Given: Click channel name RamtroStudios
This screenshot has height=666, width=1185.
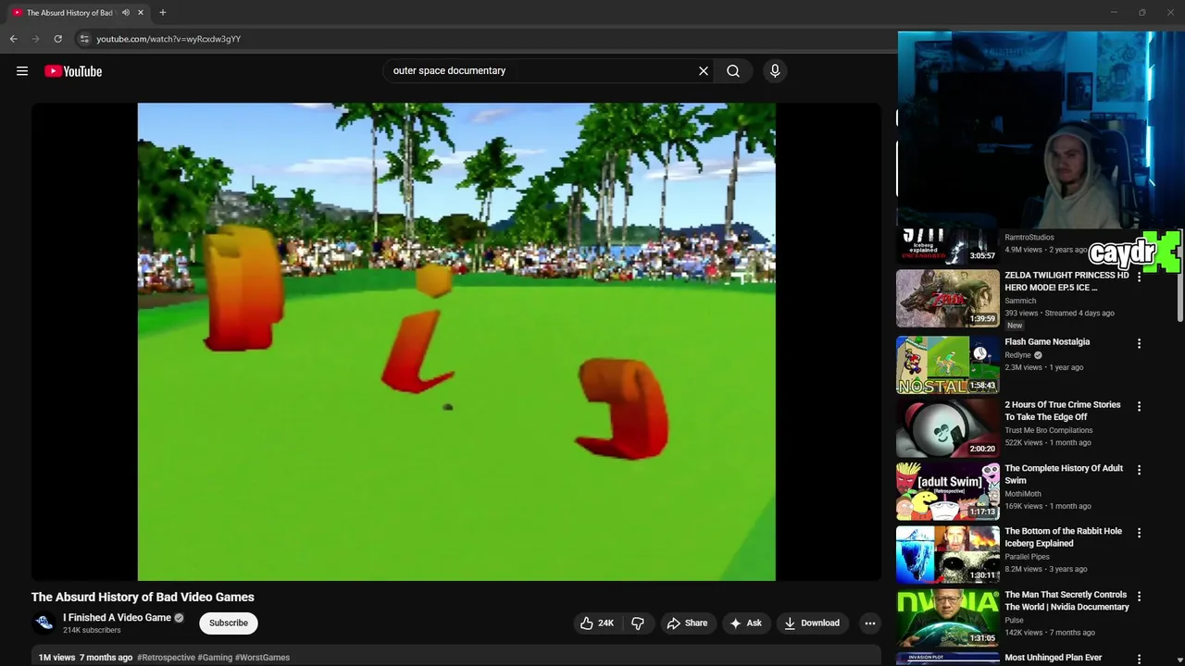Looking at the screenshot, I should tap(1029, 238).
